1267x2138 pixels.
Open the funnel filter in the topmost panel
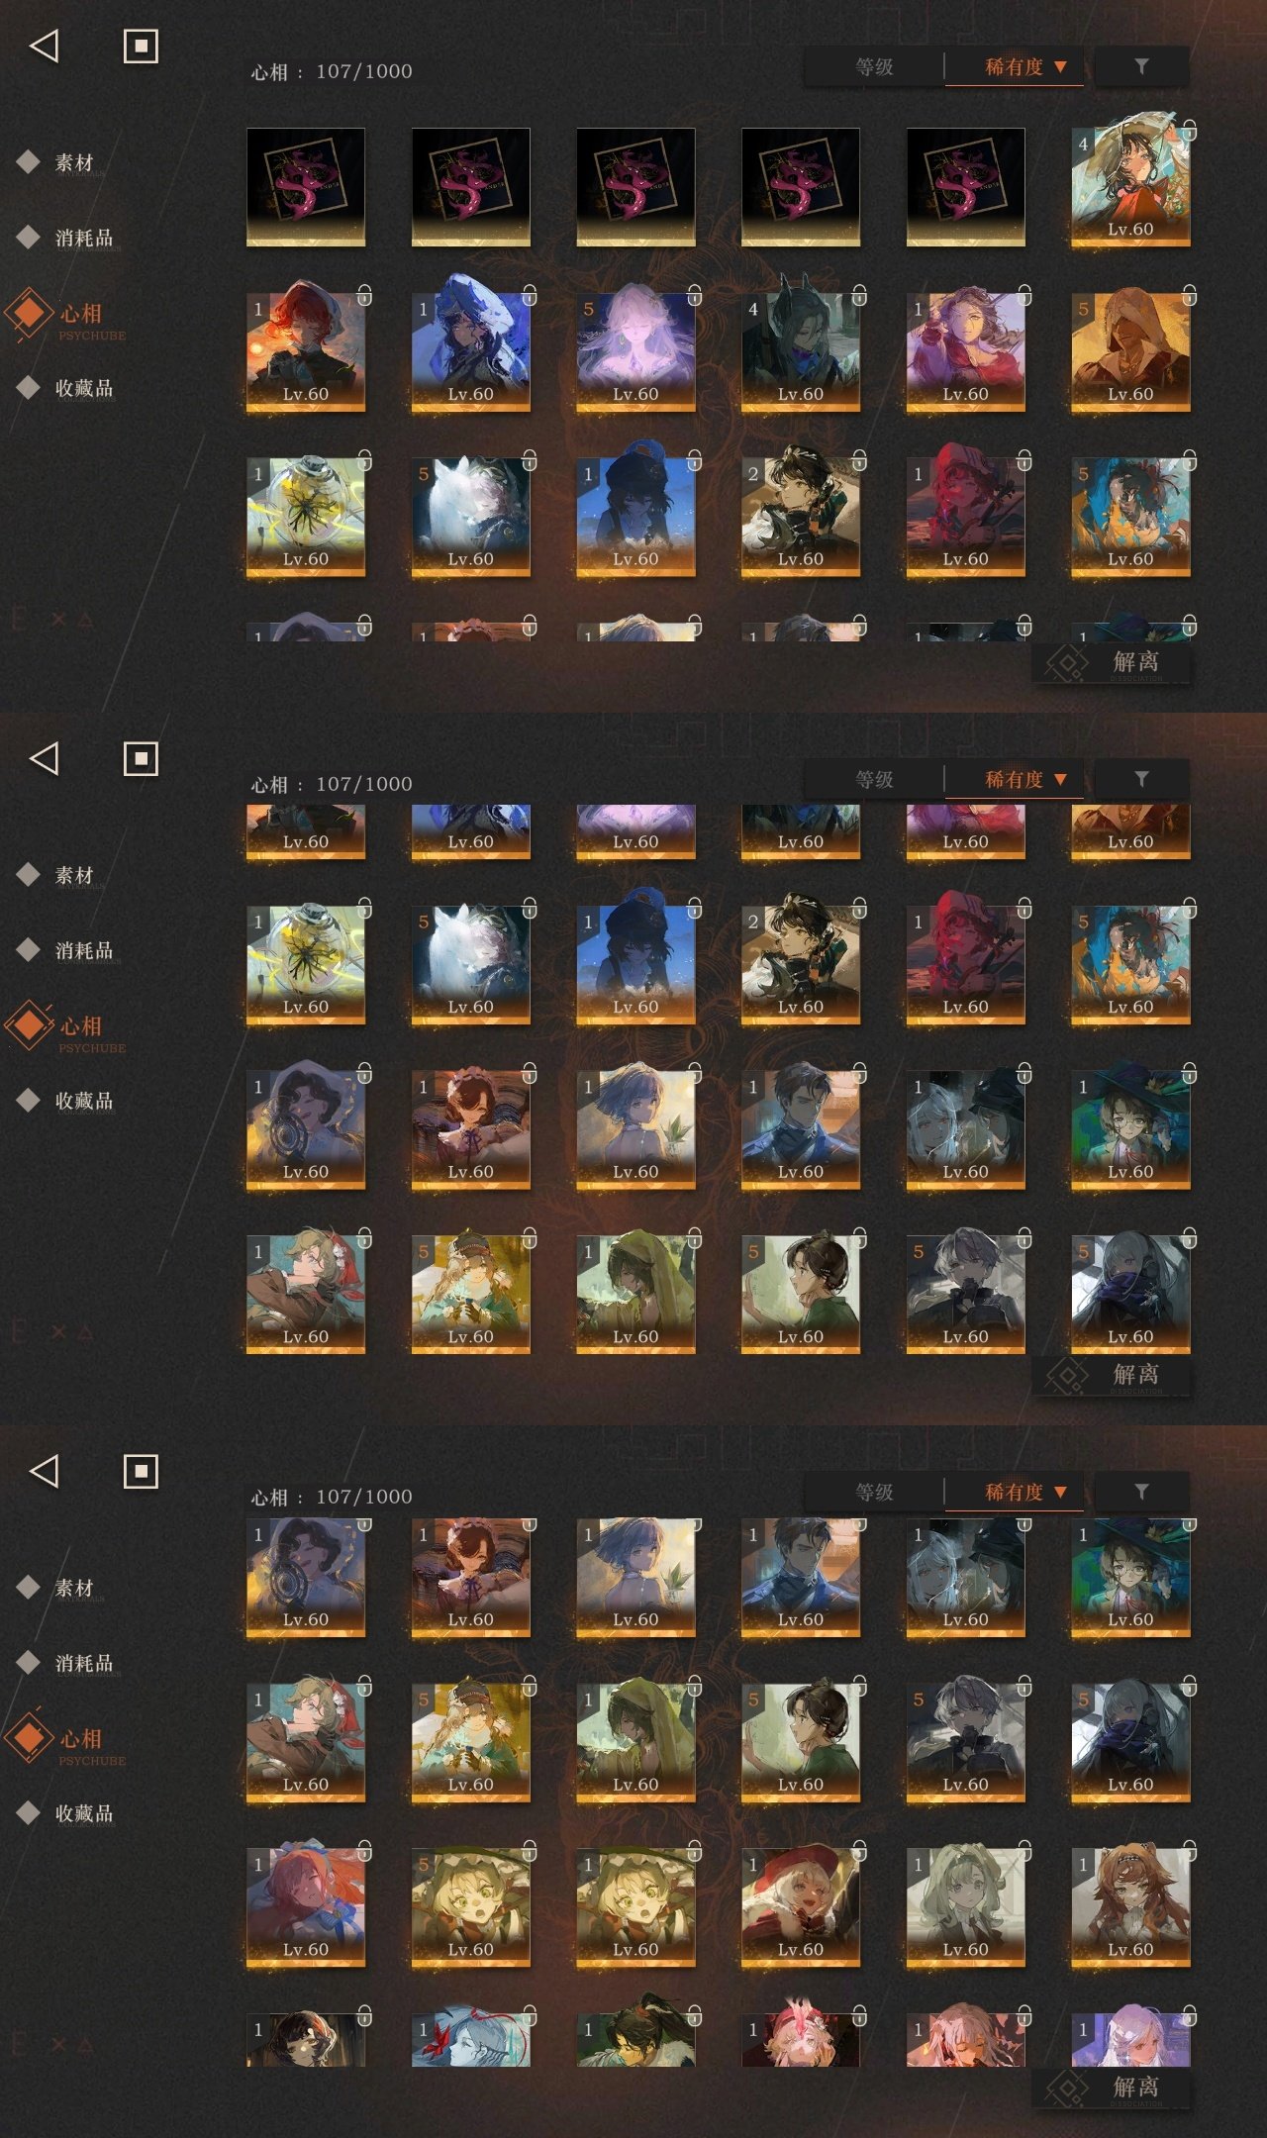1141,66
